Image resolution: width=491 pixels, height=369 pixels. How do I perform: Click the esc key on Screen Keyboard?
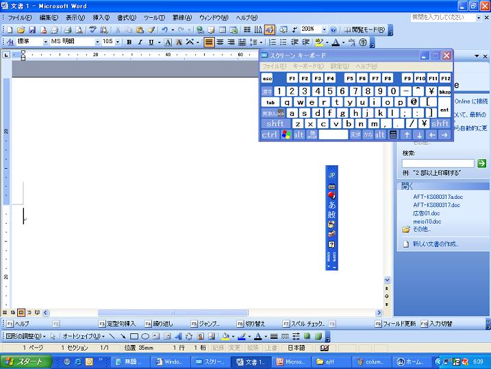(x=267, y=78)
